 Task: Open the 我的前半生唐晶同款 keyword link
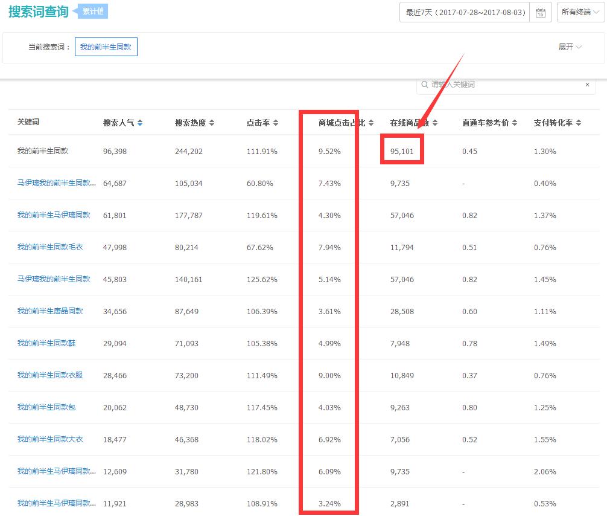click(x=52, y=311)
